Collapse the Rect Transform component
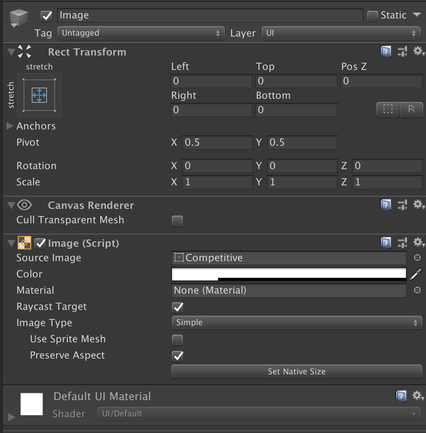426x433 pixels. (11, 51)
